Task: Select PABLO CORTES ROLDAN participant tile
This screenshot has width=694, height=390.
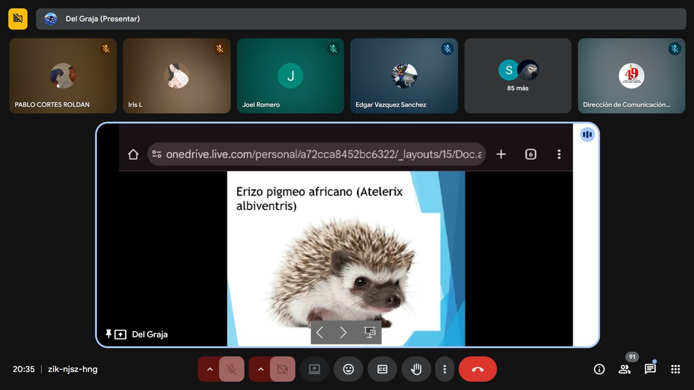Action: coord(63,76)
